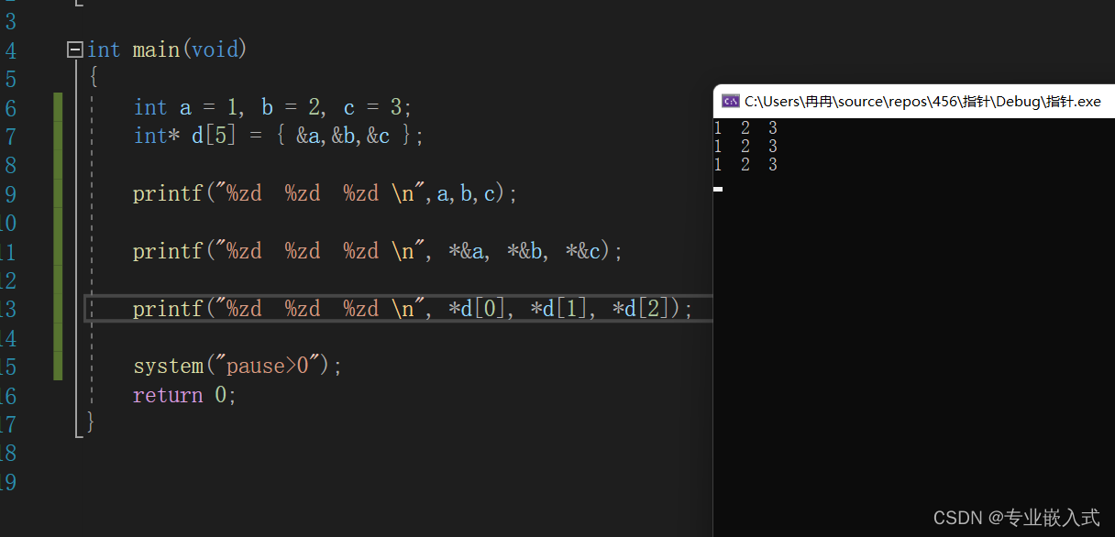1115x537 pixels.
Task: Click the printf line with *&a arguments
Action: [378, 251]
